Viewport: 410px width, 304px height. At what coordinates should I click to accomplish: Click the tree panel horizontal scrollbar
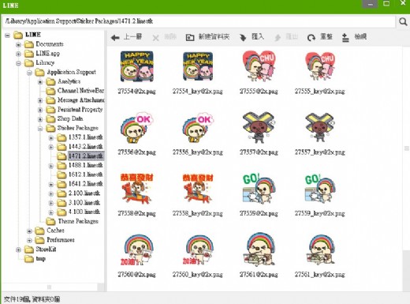point(50,287)
